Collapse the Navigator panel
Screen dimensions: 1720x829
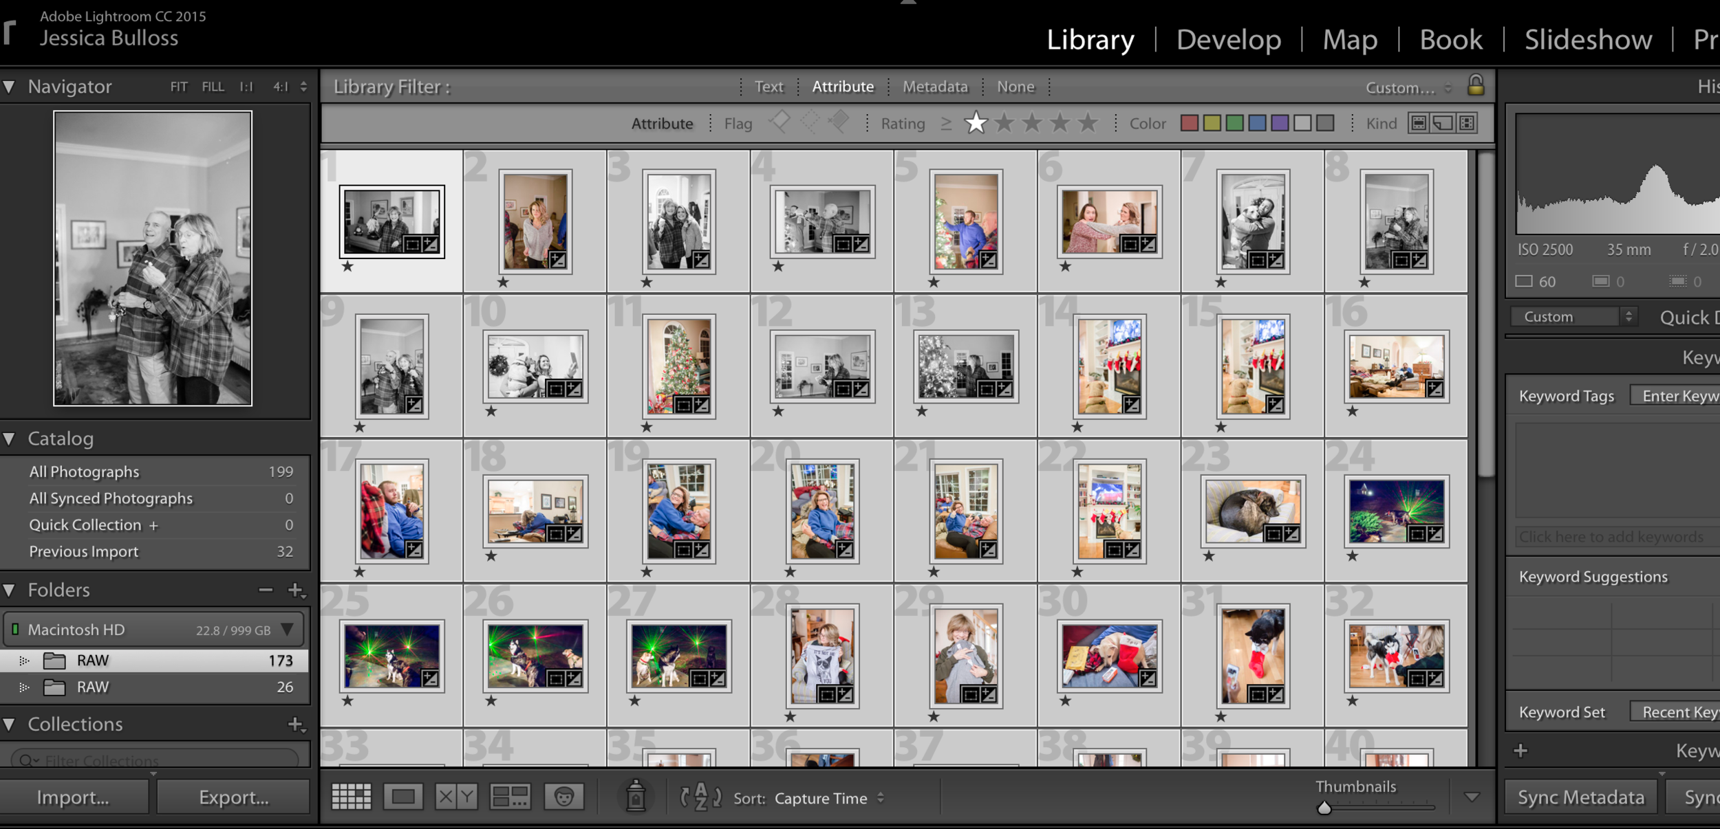click(10, 87)
